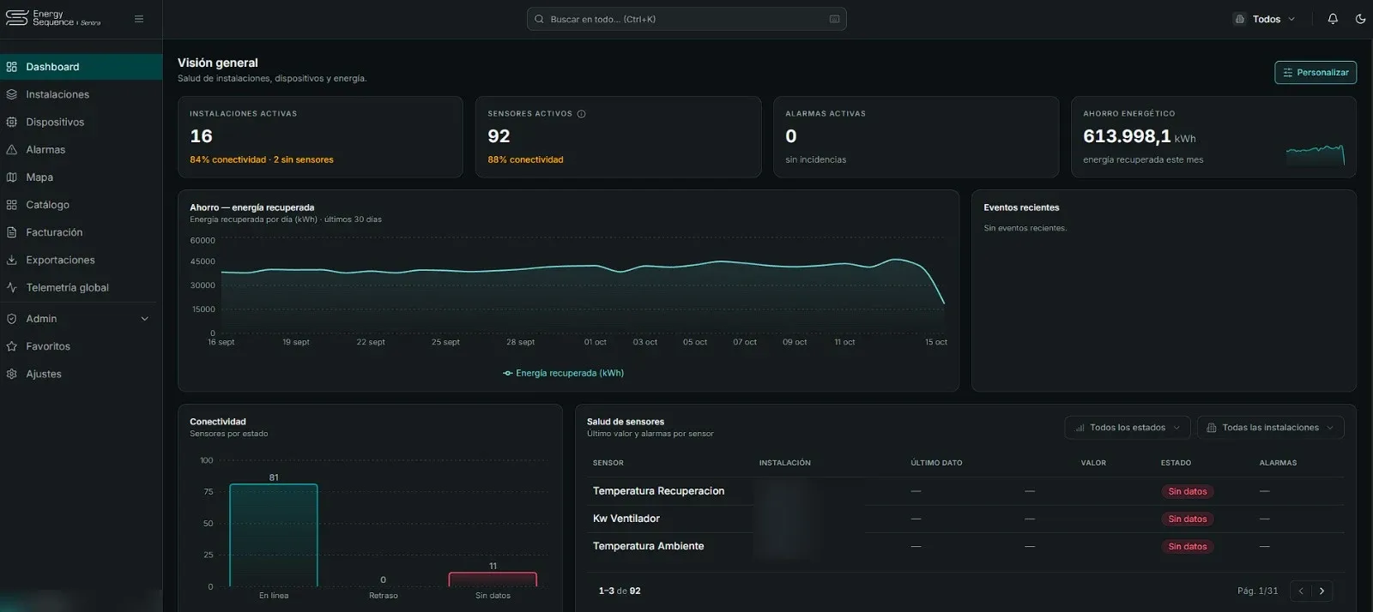
Task: Click Sin datos badge for Temperatura Ambiente
Action: pos(1188,546)
